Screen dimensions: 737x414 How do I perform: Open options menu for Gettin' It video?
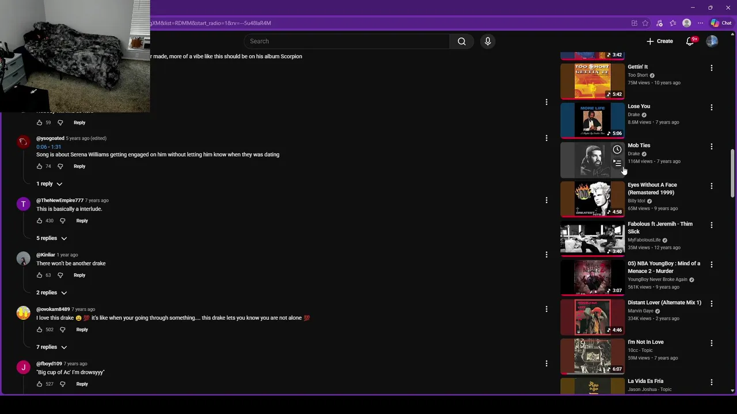coord(711,68)
